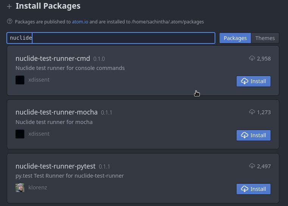This screenshot has width=288, height=206.
Task: Install nuclide-test-runner-mocha package
Action: pyautogui.click(x=253, y=135)
